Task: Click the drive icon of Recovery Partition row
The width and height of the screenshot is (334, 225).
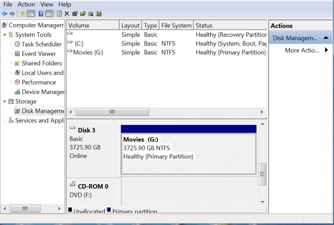Action: (70, 33)
